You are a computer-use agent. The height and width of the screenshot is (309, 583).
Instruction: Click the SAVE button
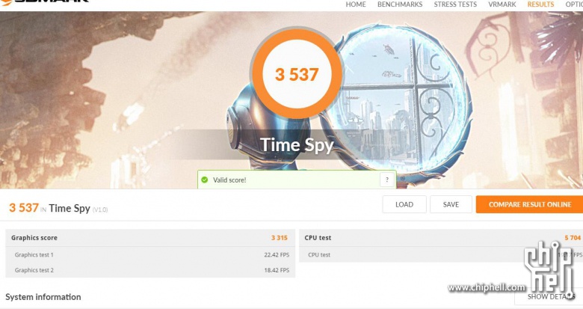451,204
